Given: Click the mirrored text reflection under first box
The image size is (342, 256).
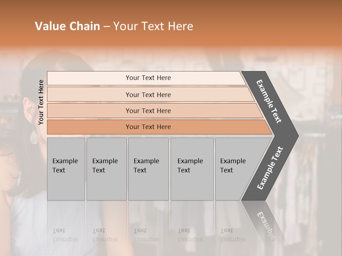Looking at the screenshot, I should tap(65, 235).
